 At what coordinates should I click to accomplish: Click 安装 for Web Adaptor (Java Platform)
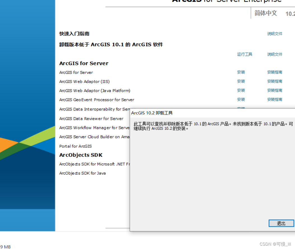(241, 90)
